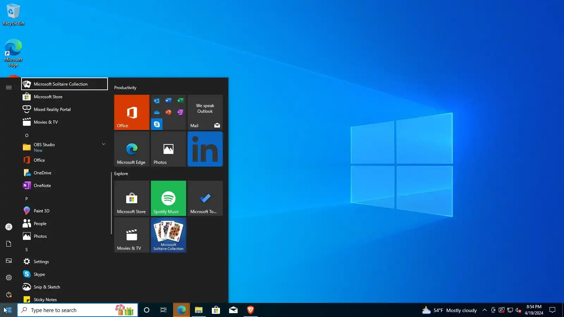Open the blue Skype tile in Productivity
Viewport: 564px width, 317px height.
pos(157,124)
